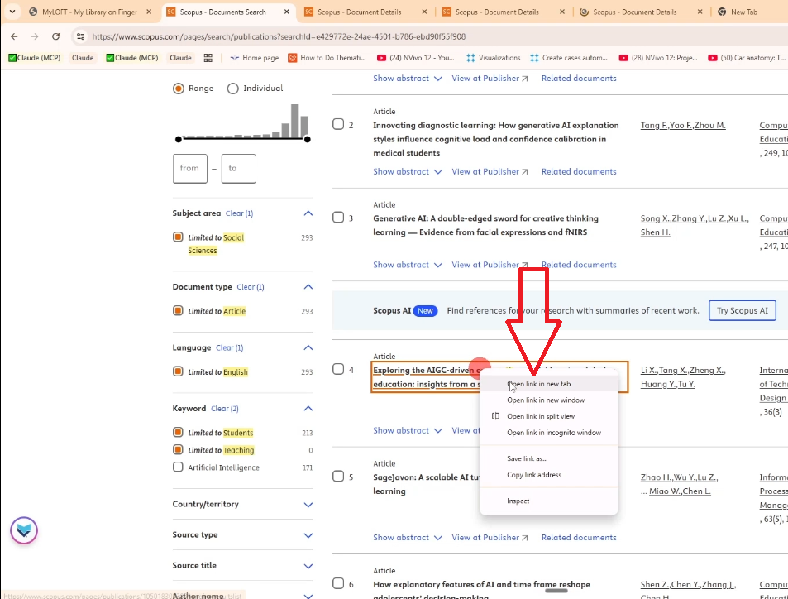Click the browser forward arrow
The image size is (788, 599).
point(35,36)
